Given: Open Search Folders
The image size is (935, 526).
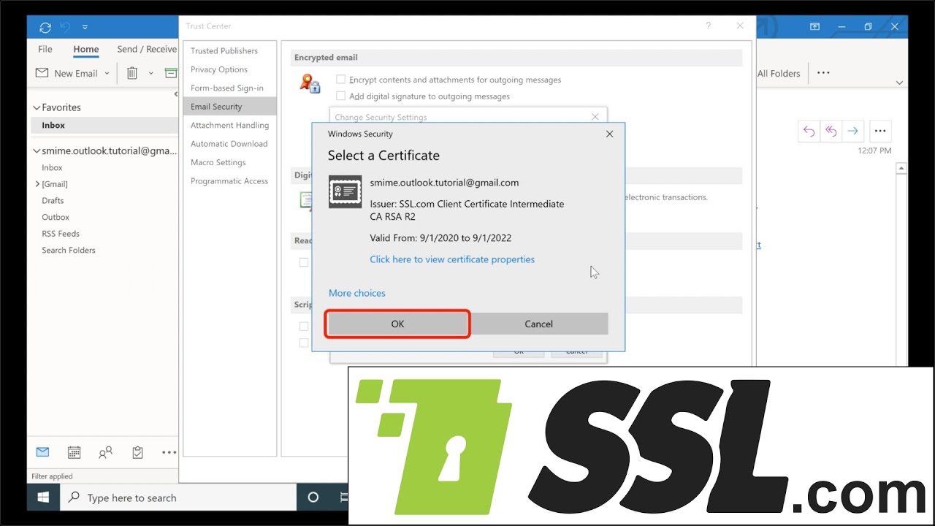Looking at the screenshot, I should point(69,250).
